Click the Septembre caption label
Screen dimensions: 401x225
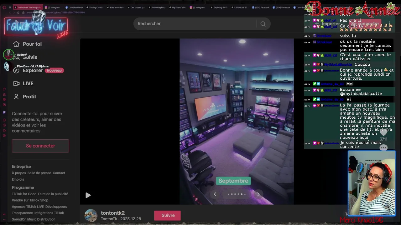click(x=233, y=181)
